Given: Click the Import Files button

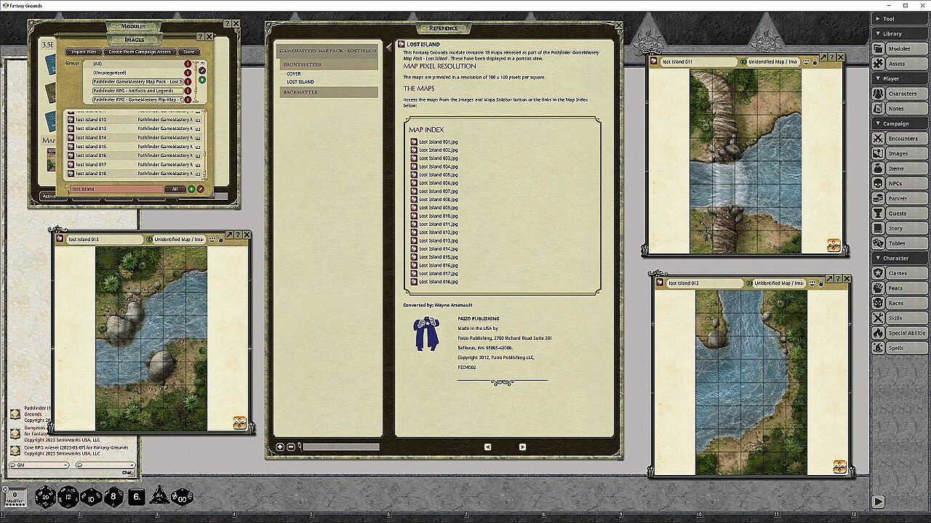Looking at the screenshot, I should (84, 52).
